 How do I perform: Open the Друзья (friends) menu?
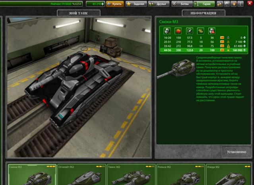159,4
